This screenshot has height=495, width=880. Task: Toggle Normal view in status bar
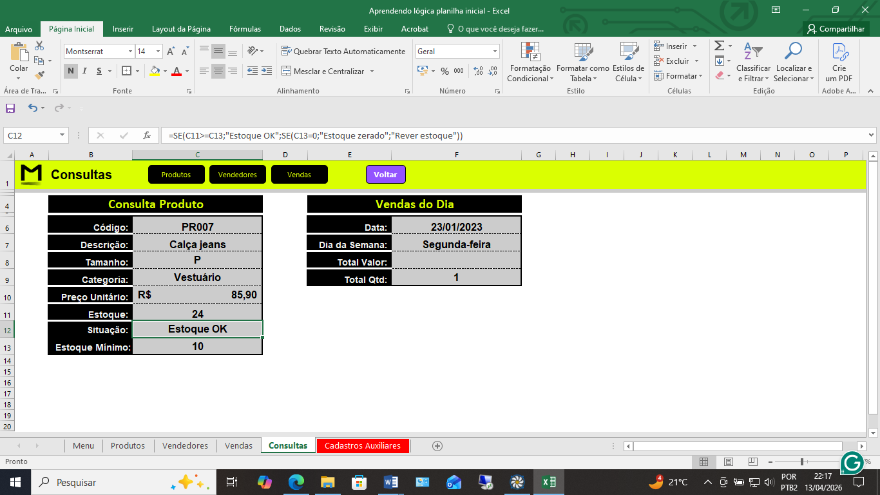(x=704, y=461)
